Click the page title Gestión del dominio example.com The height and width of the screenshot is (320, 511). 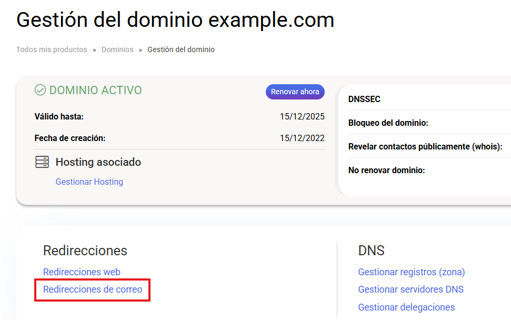[175, 20]
